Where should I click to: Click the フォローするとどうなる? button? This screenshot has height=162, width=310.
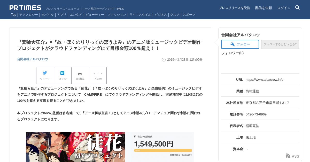click(x=280, y=44)
